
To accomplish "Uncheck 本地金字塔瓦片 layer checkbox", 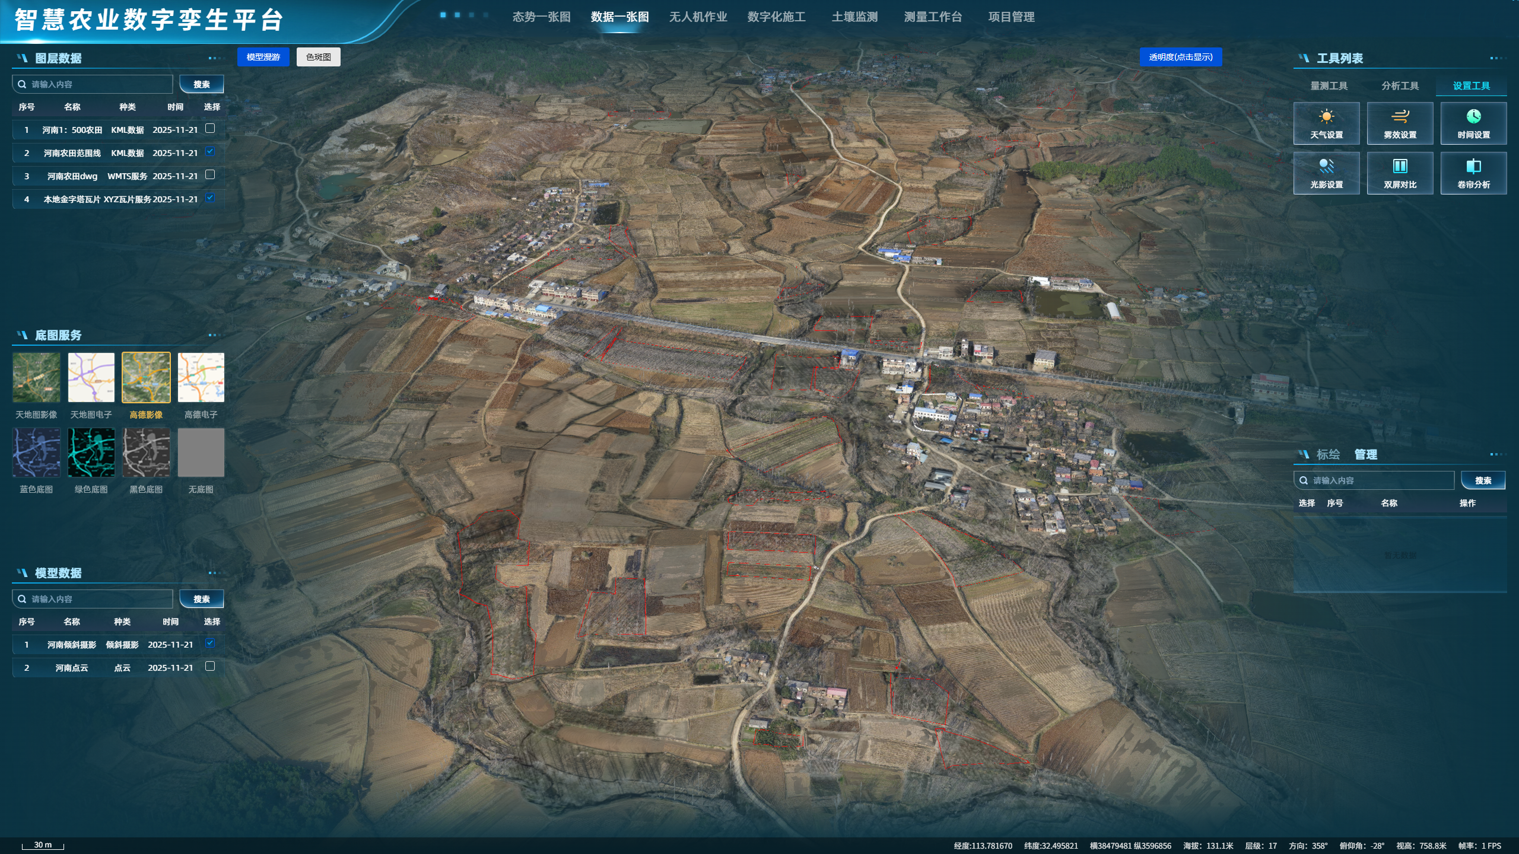I will pos(210,197).
